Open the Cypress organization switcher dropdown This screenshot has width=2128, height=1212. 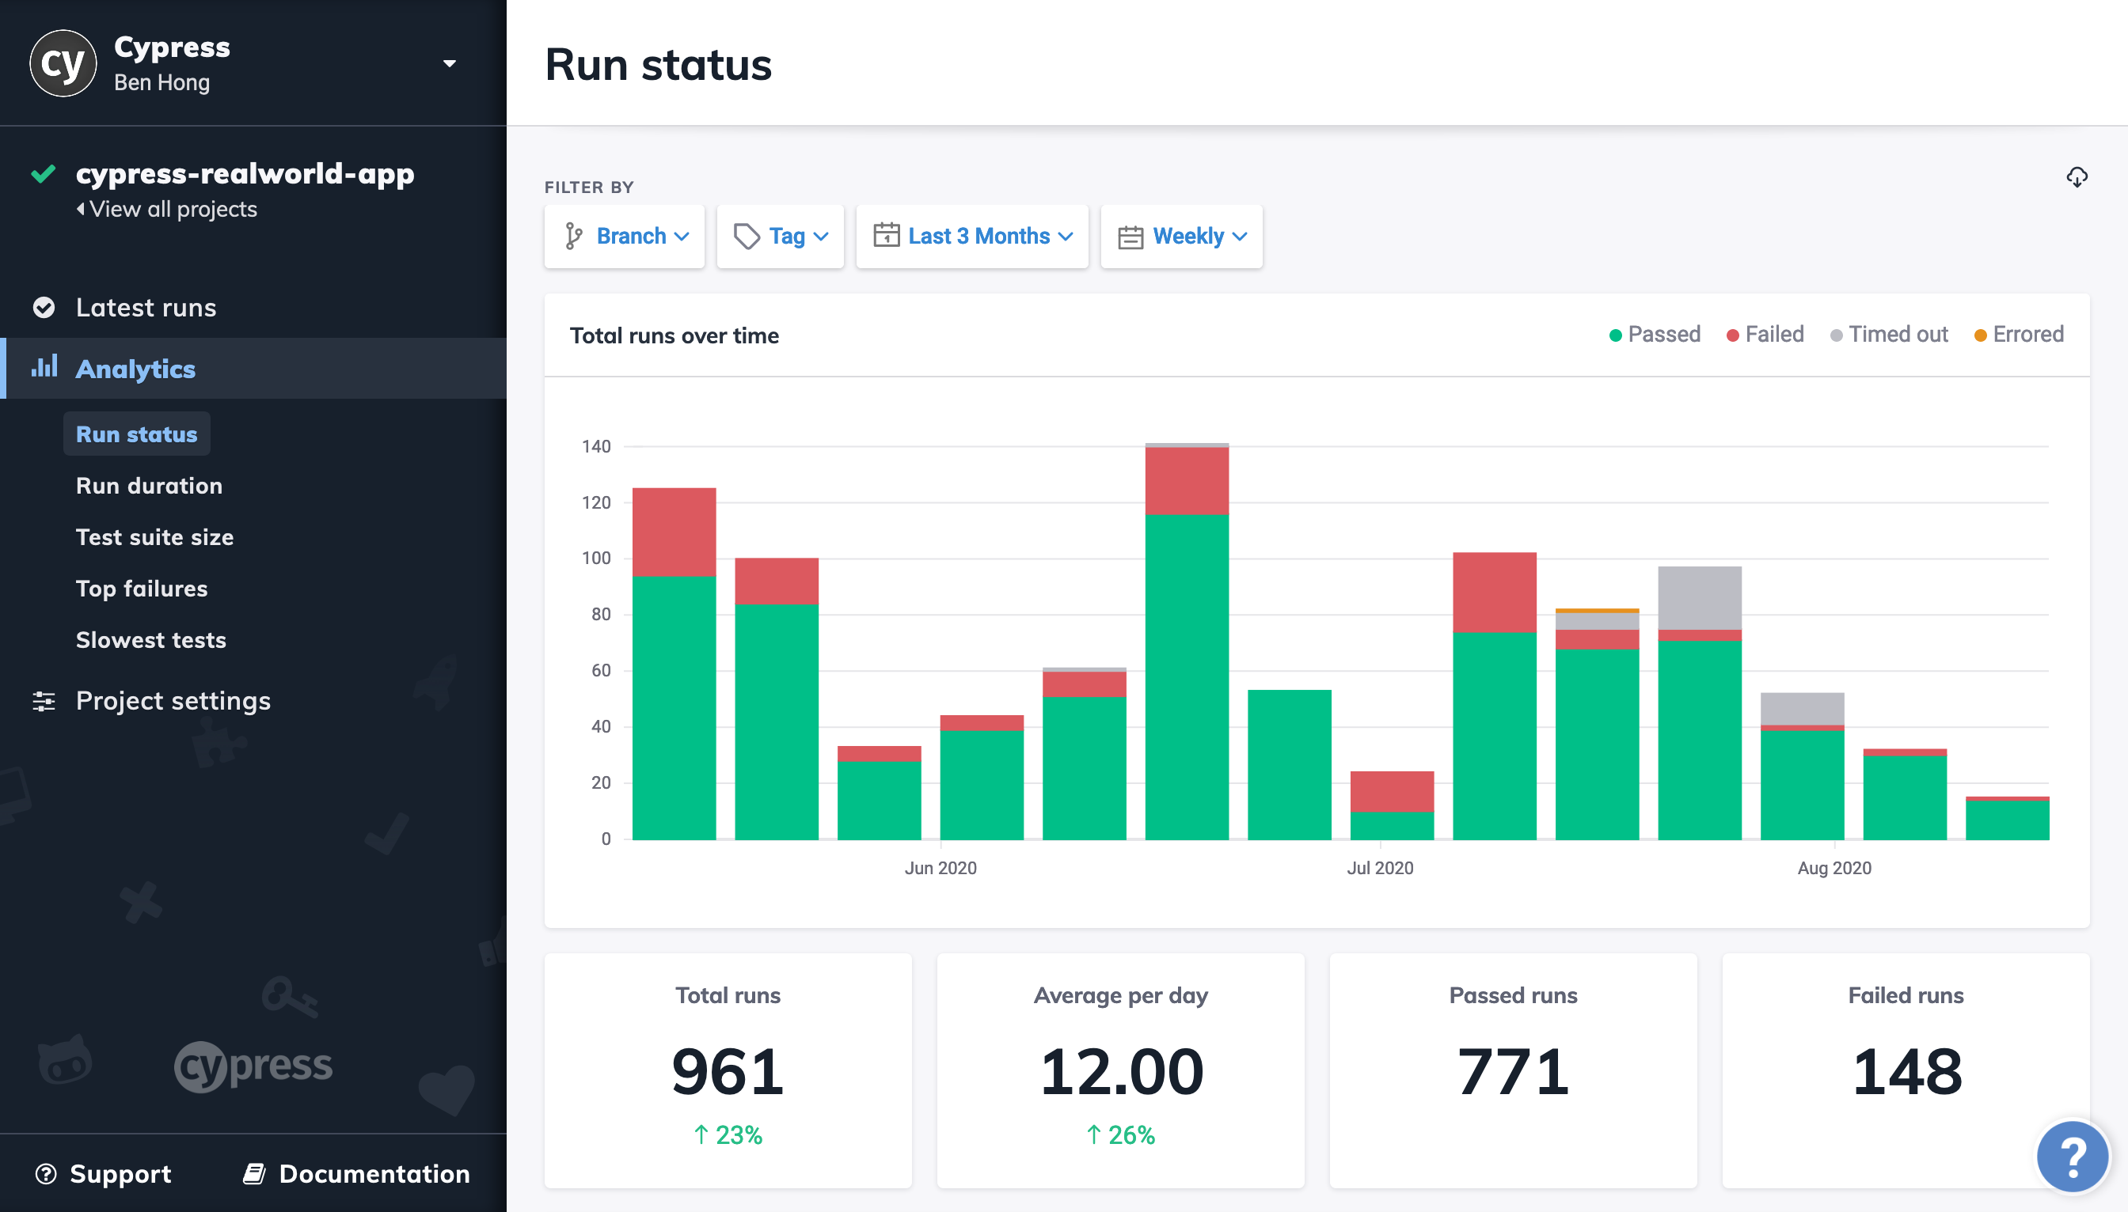[450, 63]
